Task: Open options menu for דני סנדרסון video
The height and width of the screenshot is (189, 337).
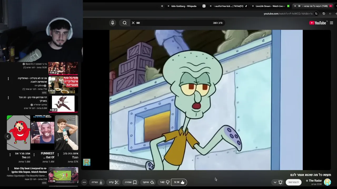Action: (8, 98)
